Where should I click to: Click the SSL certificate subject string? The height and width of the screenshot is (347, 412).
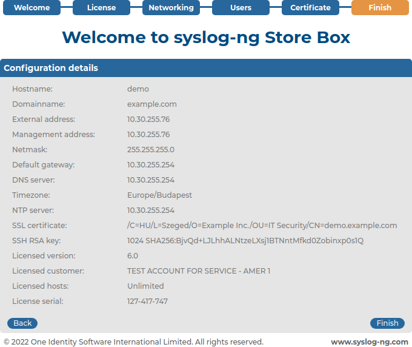click(262, 226)
